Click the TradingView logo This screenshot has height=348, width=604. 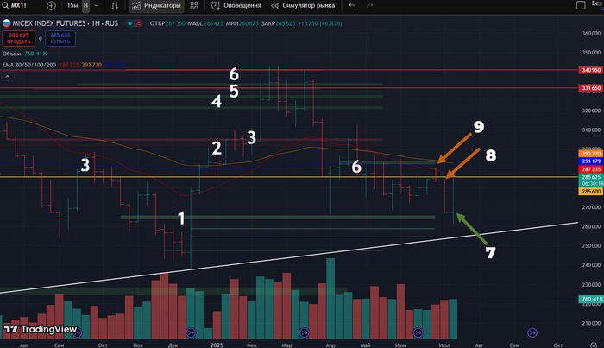tap(41, 329)
